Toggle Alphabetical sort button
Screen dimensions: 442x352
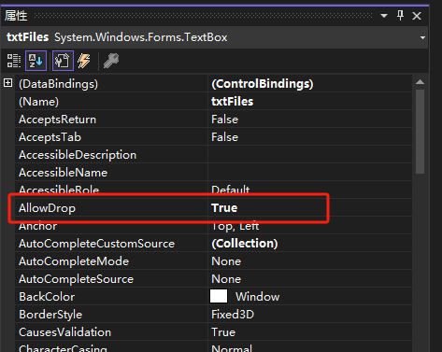pyautogui.click(x=36, y=61)
